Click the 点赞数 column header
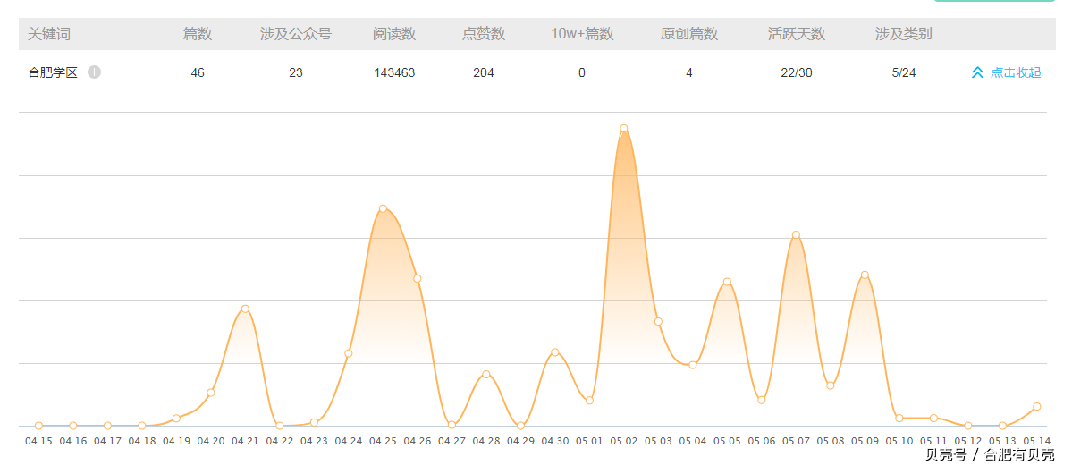This screenshot has width=1072, height=474. pos(484,34)
